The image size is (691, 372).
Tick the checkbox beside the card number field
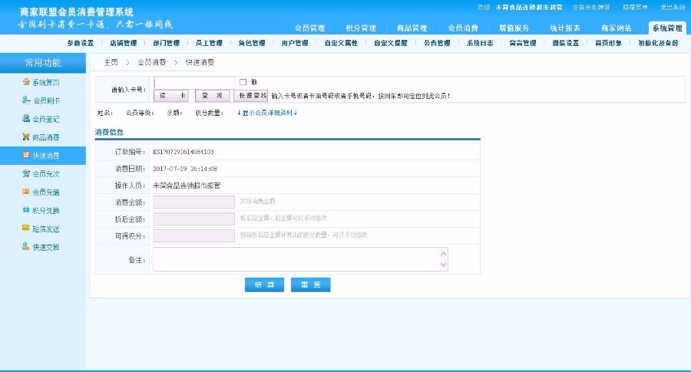point(243,82)
